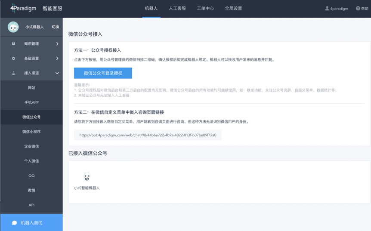Select 手机APP channel in sidebar
The image size is (371, 231).
coord(31,102)
